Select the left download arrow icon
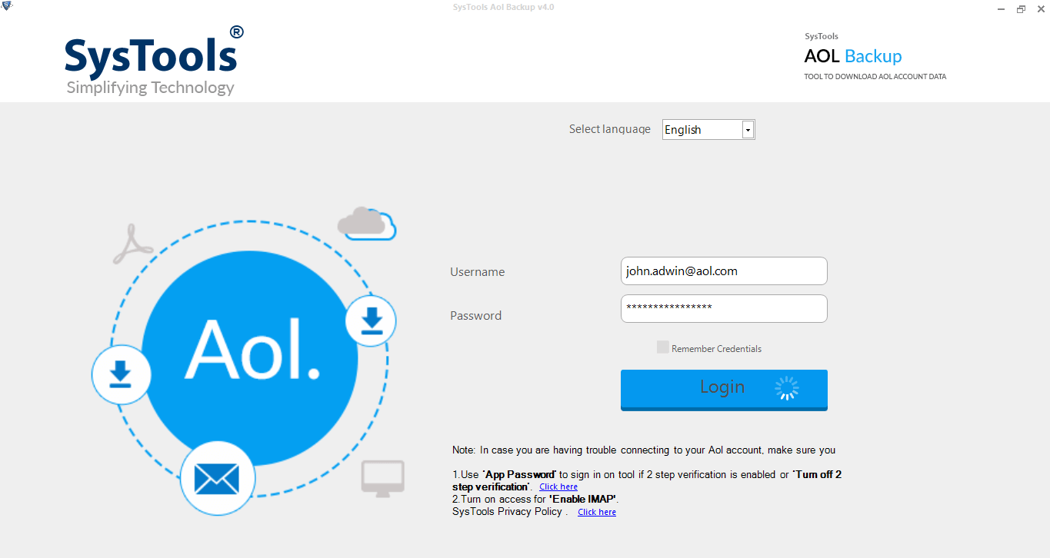The image size is (1050, 558). coord(121,374)
